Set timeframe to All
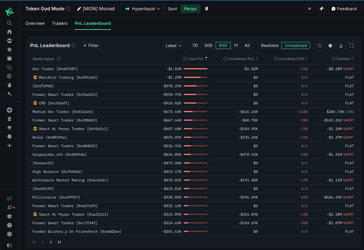364x250 pixels. 247,45
